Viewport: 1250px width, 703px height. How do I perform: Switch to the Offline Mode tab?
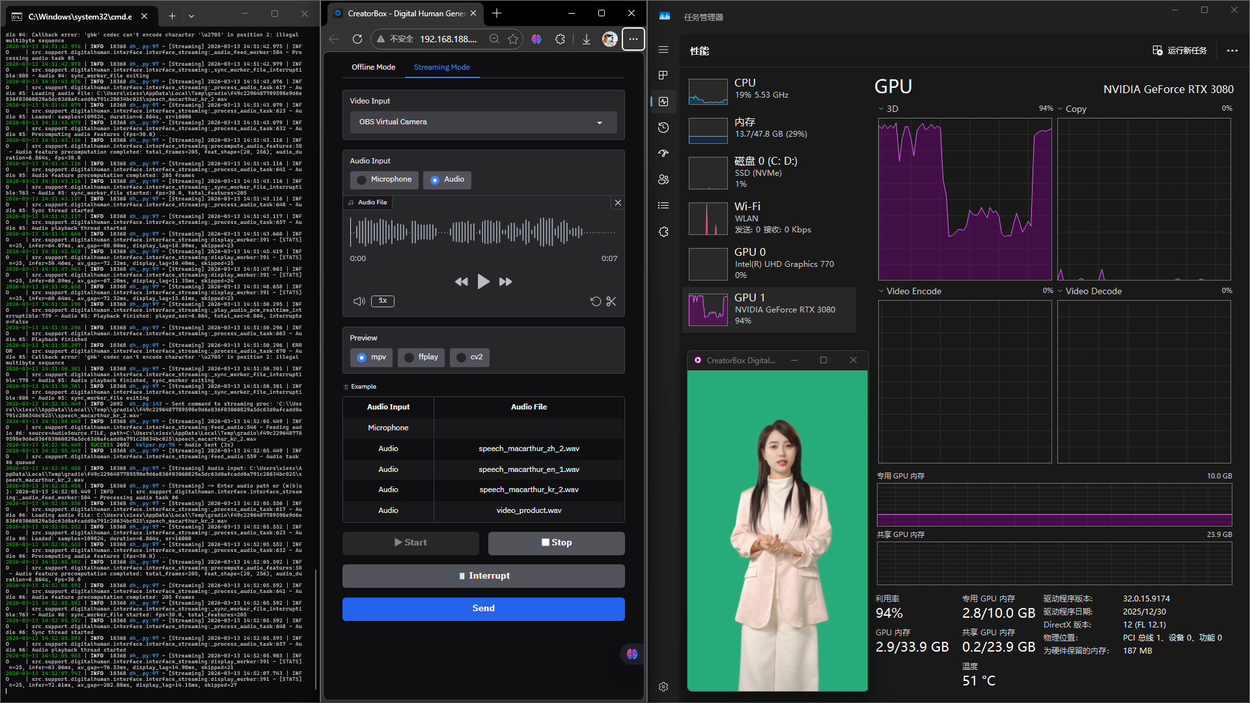click(x=373, y=67)
